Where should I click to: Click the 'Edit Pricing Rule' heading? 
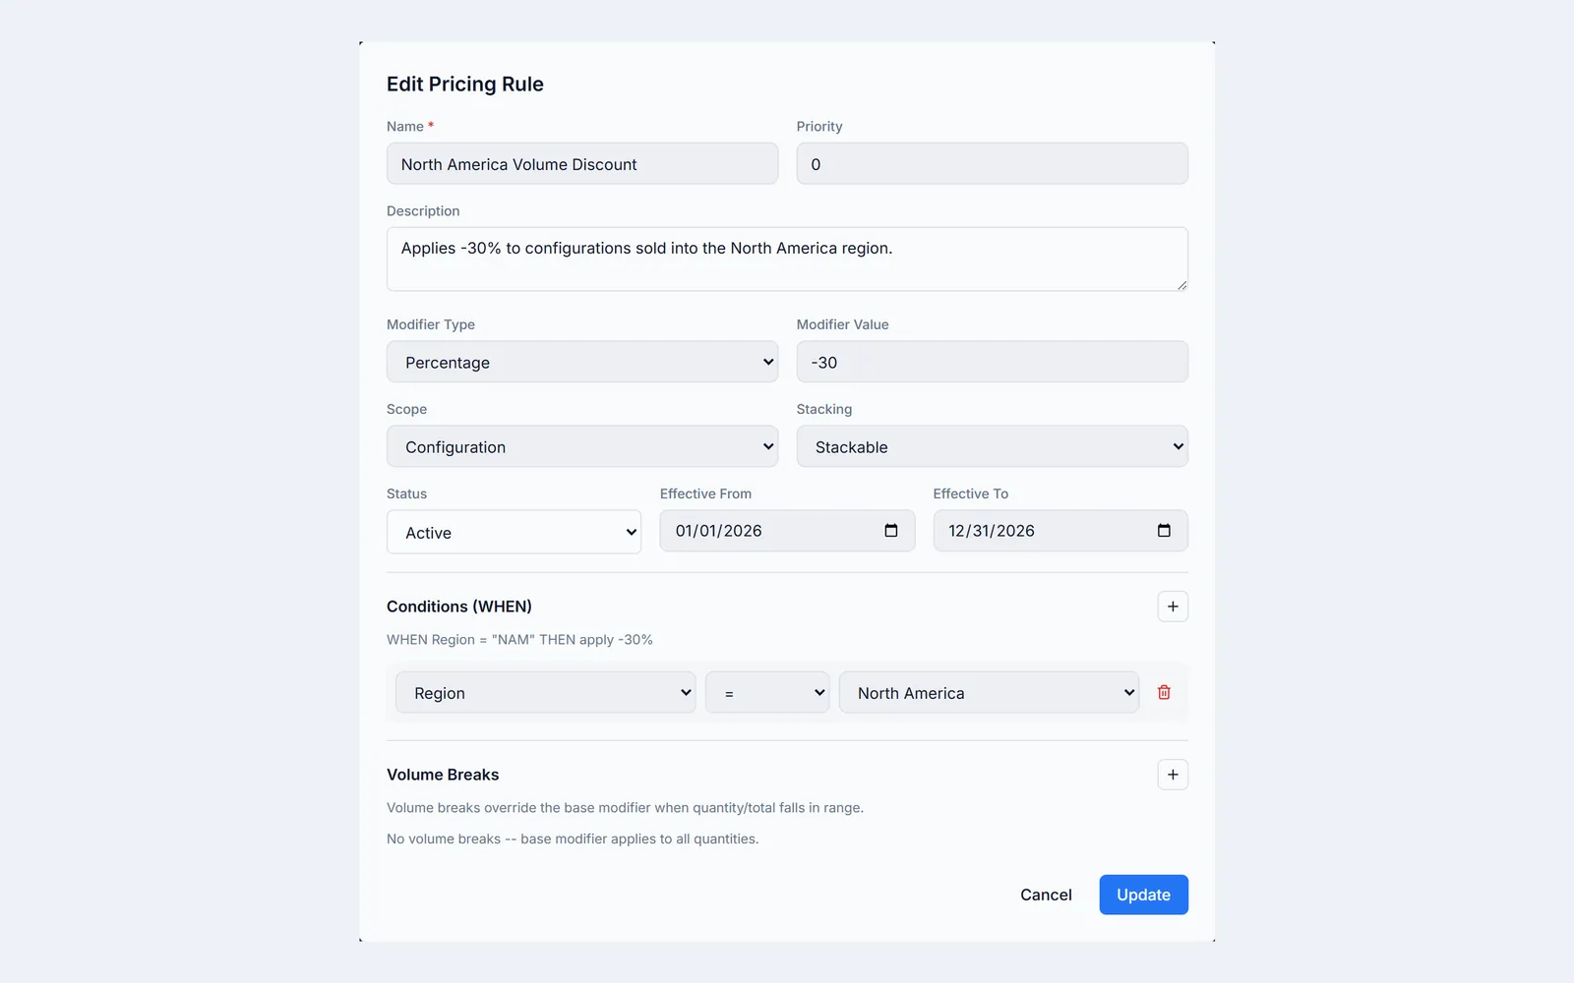tap(465, 84)
